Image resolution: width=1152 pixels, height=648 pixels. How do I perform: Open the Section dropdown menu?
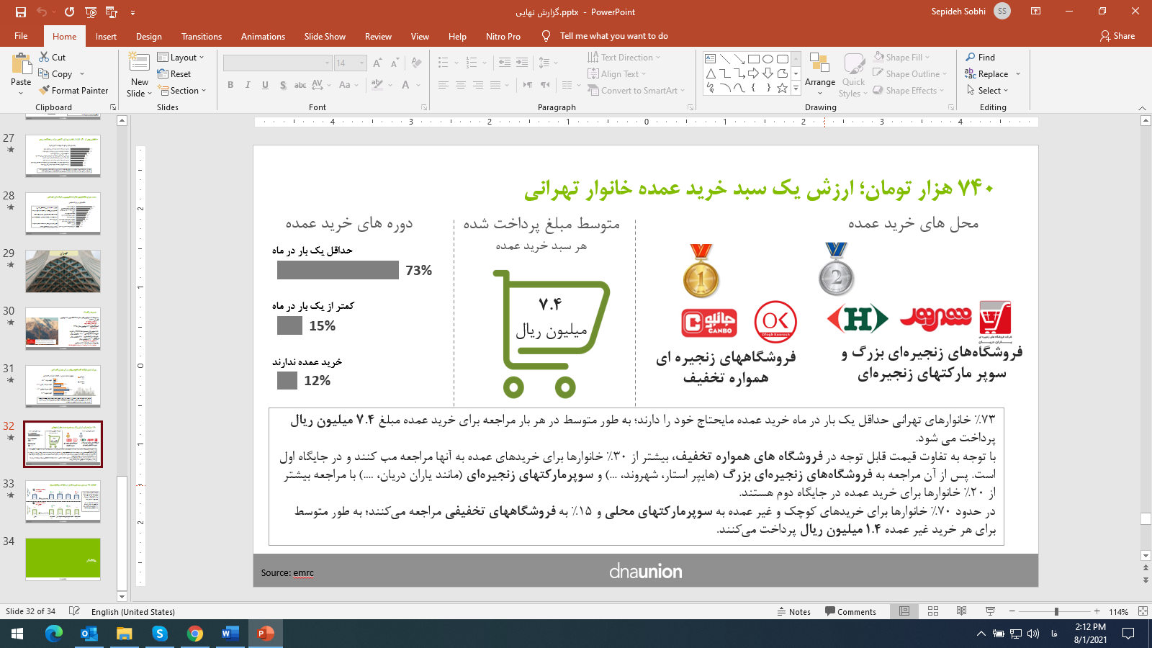point(183,91)
